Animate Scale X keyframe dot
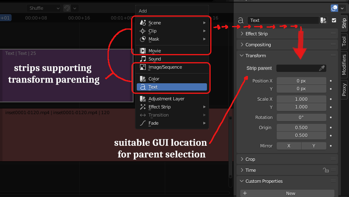349x197 pixels. [x=331, y=99]
